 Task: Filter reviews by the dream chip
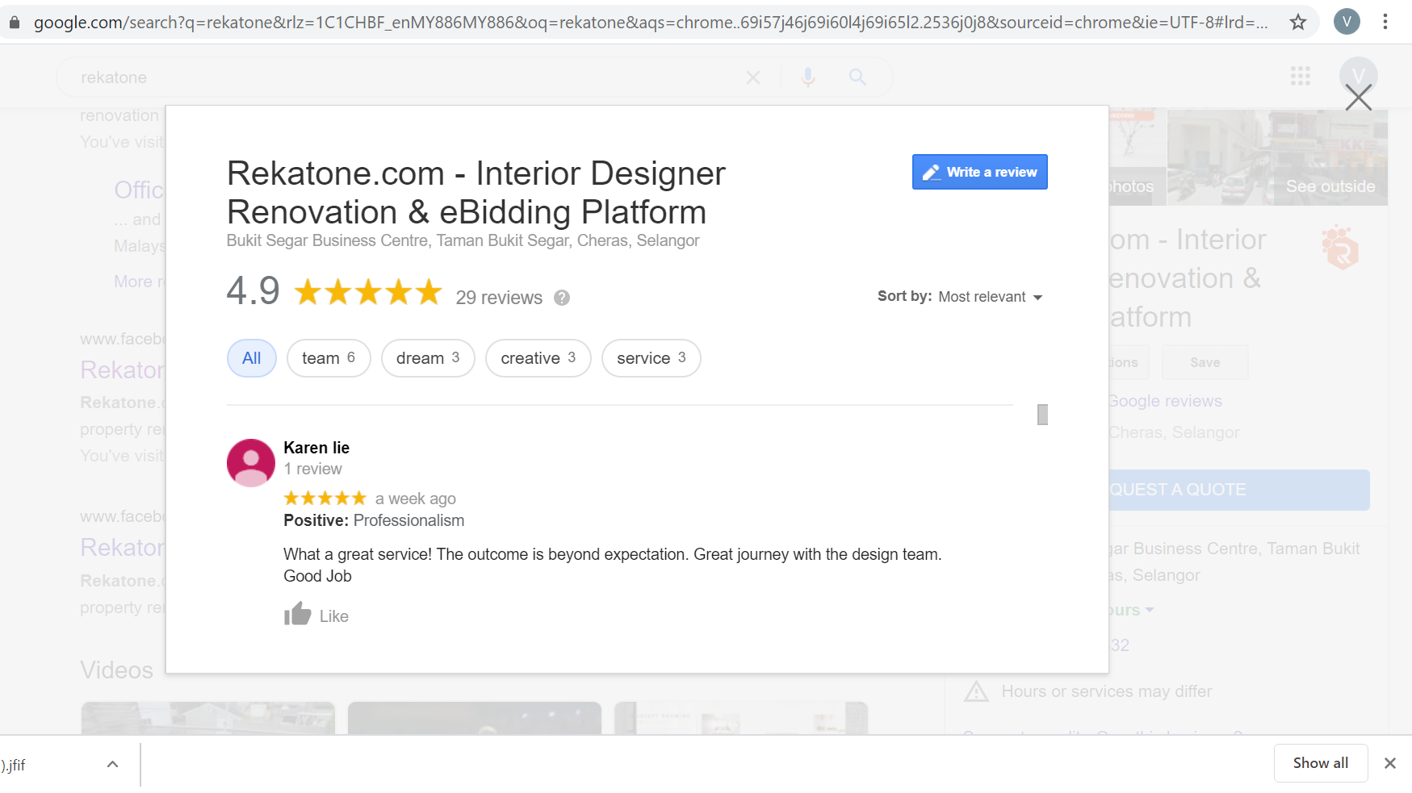pos(428,358)
